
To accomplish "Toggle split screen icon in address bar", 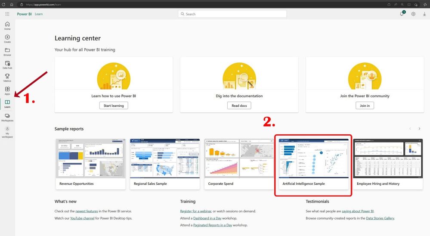I will tap(409, 4).
